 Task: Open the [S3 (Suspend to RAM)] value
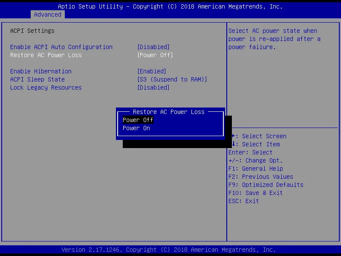click(172, 79)
